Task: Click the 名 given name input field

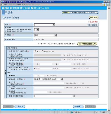Action: [x=65, y=64]
